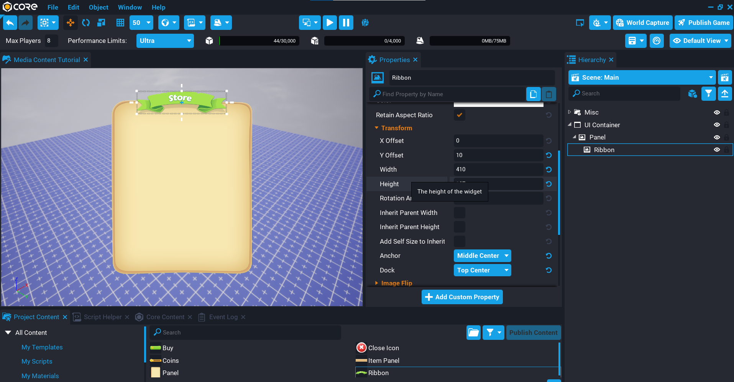Screen dimensions: 734x382
Task: Toggle grid snapping icon
Action: tap(120, 23)
